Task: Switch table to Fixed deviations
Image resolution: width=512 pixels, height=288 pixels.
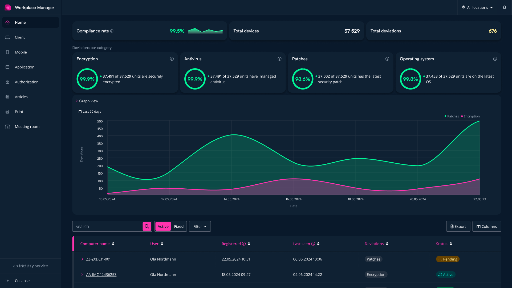Action: (179, 227)
